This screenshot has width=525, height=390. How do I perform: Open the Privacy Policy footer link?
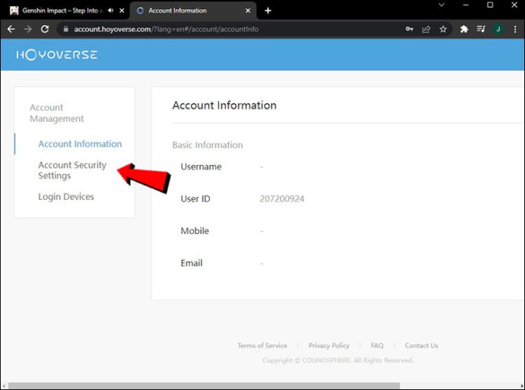click(329, 346)
